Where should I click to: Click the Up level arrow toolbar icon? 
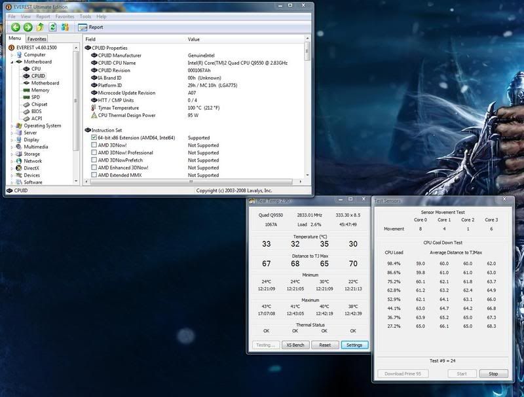click(x=40, y=27)
